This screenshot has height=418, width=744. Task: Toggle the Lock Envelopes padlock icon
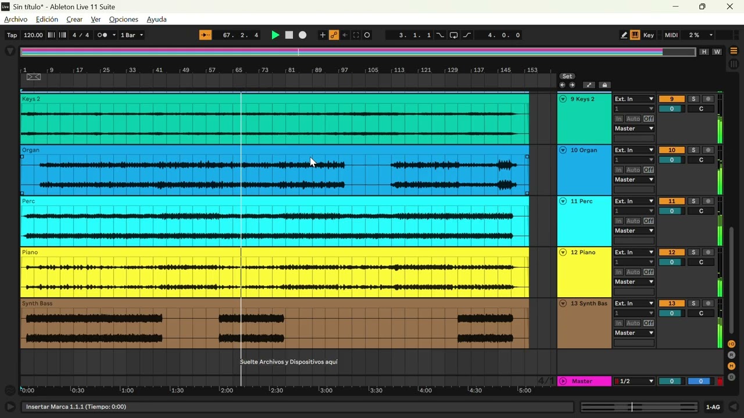tap(604, 85)
